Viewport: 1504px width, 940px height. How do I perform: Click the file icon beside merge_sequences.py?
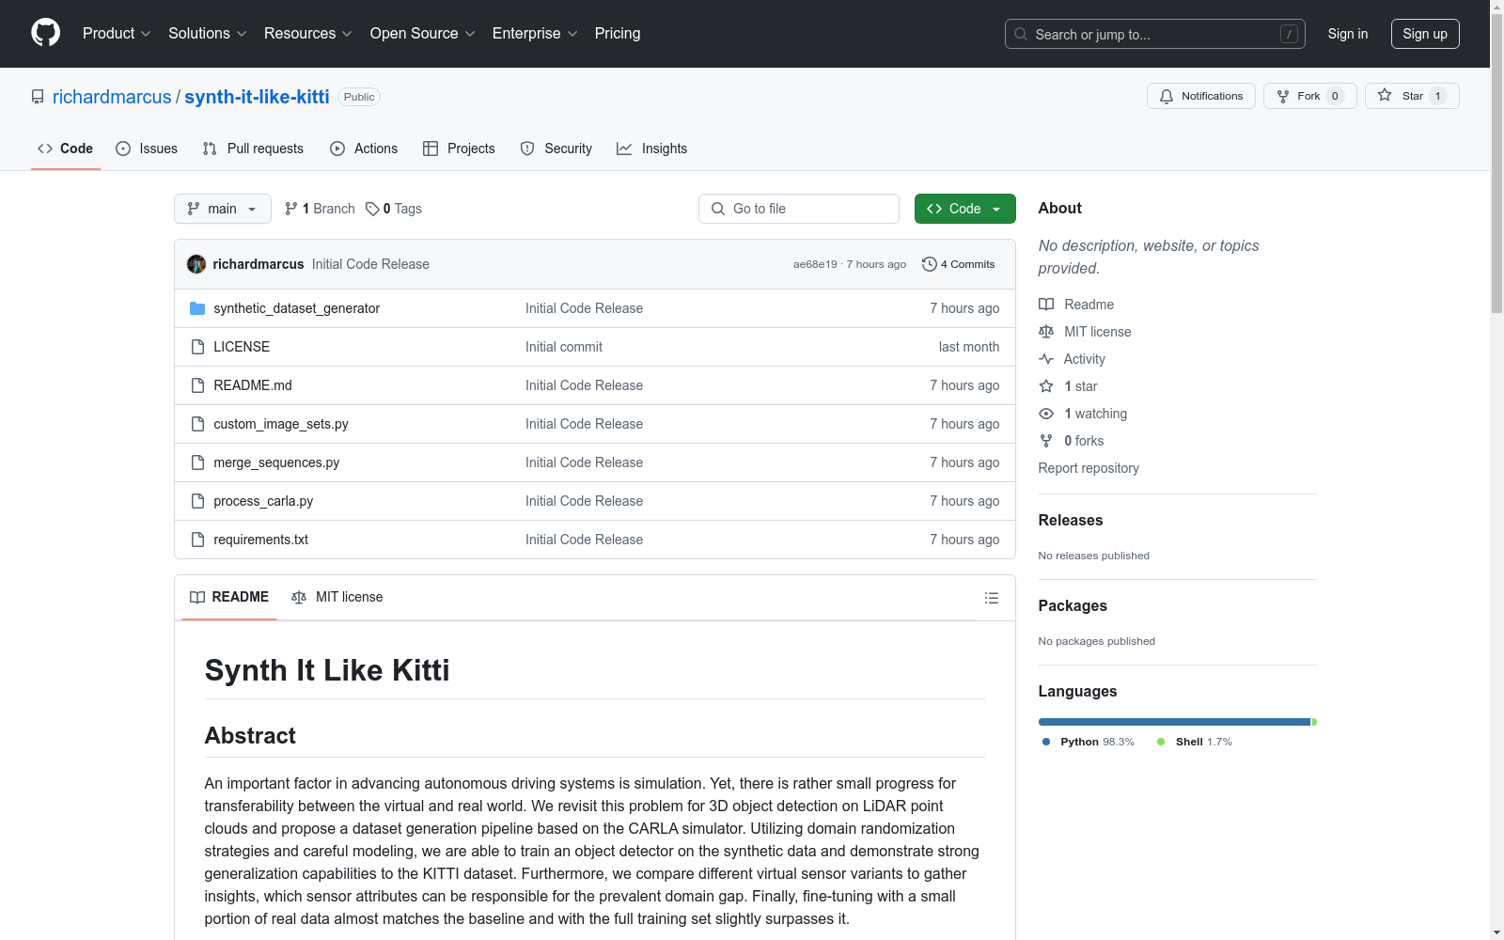pos(197,462)
